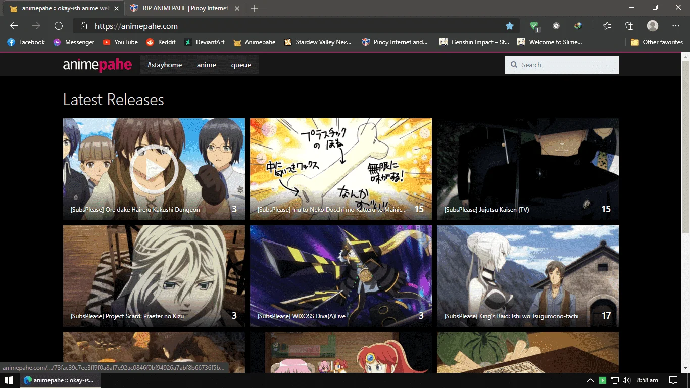Viewport: 690px width, 388px height.
Task: Click the site Search field
Action: (x=562, y=65)
